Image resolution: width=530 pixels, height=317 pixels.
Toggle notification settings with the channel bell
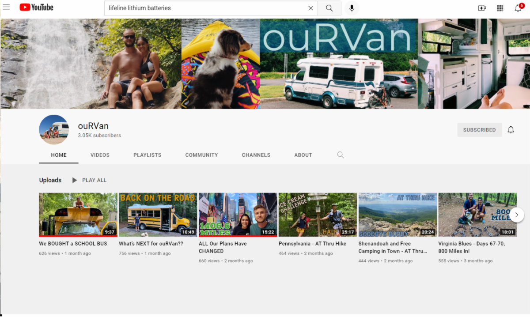pos(511,129)
